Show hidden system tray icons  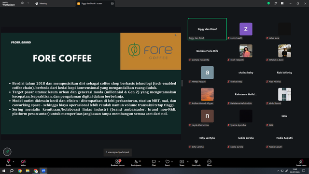click(x=278, y=171)
